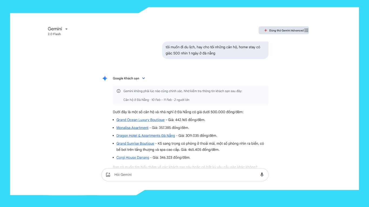This screenshot has height=207, width=369.
Task: Open the Corgi House Danang link
Action: point(133,157)
